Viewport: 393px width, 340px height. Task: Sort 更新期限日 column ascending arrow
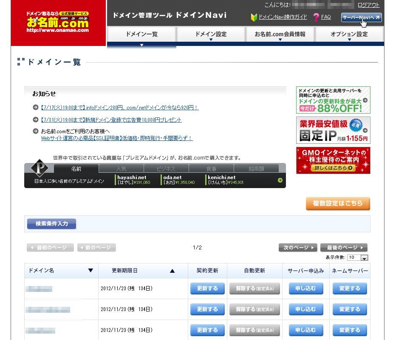(x=172, y=271)
